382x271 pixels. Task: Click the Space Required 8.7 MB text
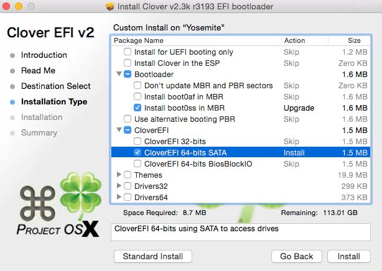[x=164, y=213]
